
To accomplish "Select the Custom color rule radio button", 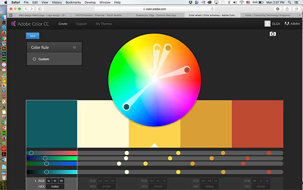I will click(x=34, y=59).
